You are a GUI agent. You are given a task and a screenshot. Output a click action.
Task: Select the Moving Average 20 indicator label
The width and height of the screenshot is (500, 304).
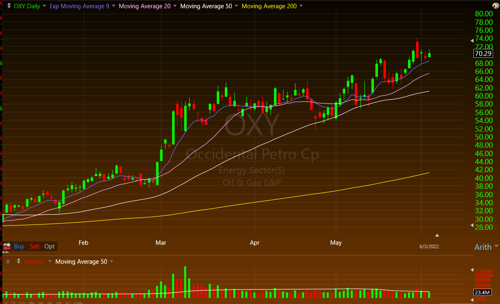(x=145, y=6)
